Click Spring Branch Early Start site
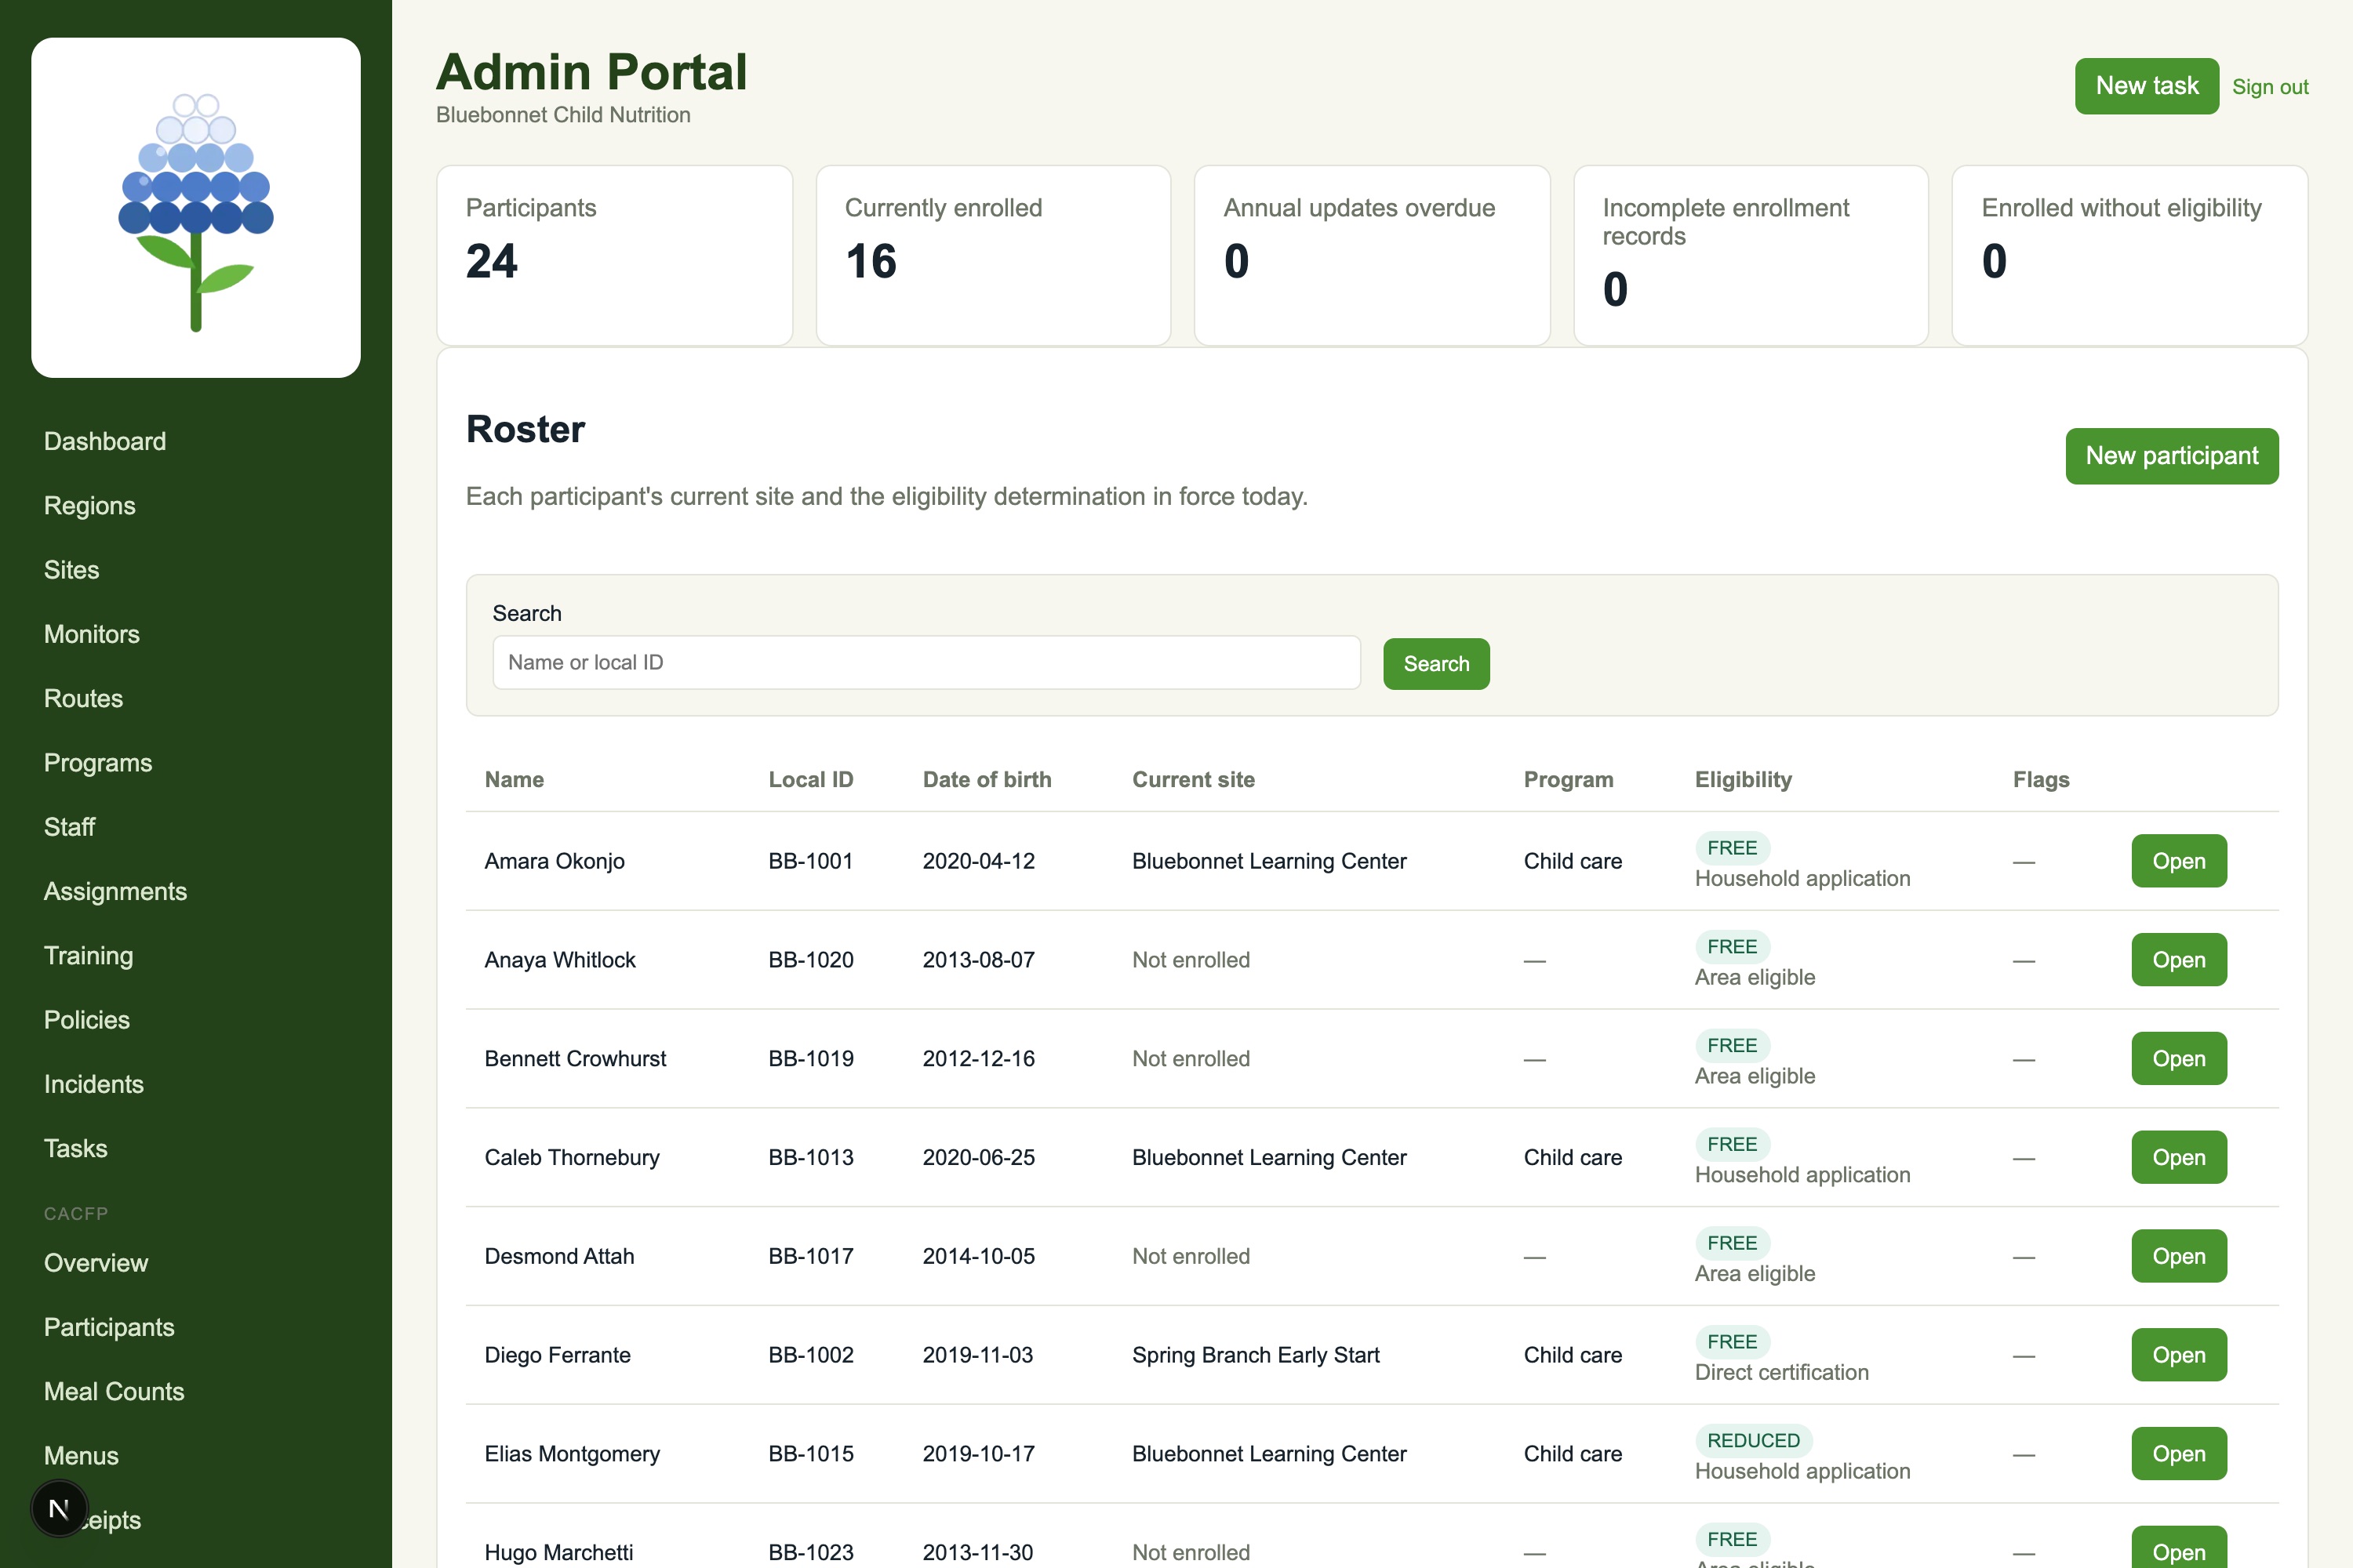2353x1568 pixels. coord(1256,1355)
